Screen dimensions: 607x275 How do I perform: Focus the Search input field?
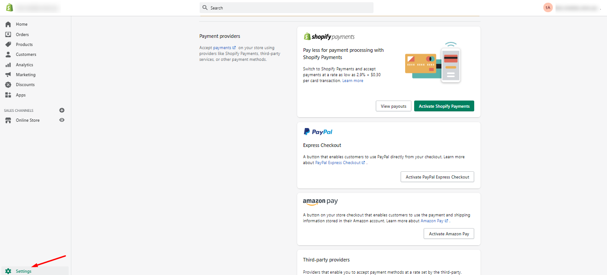tap(286, 8)
